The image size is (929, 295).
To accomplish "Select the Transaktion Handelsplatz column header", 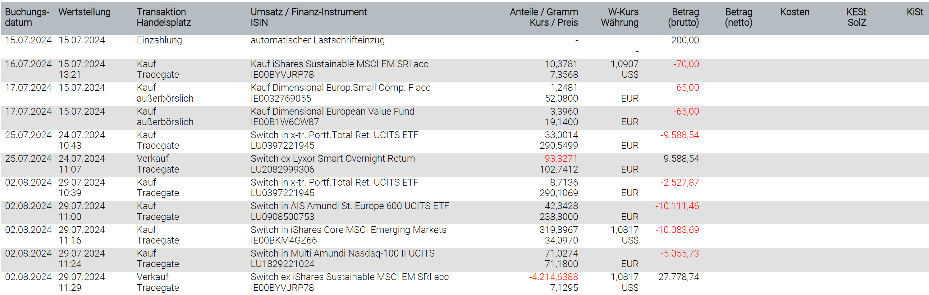I will pyautogui.click(x=163, y=17).
